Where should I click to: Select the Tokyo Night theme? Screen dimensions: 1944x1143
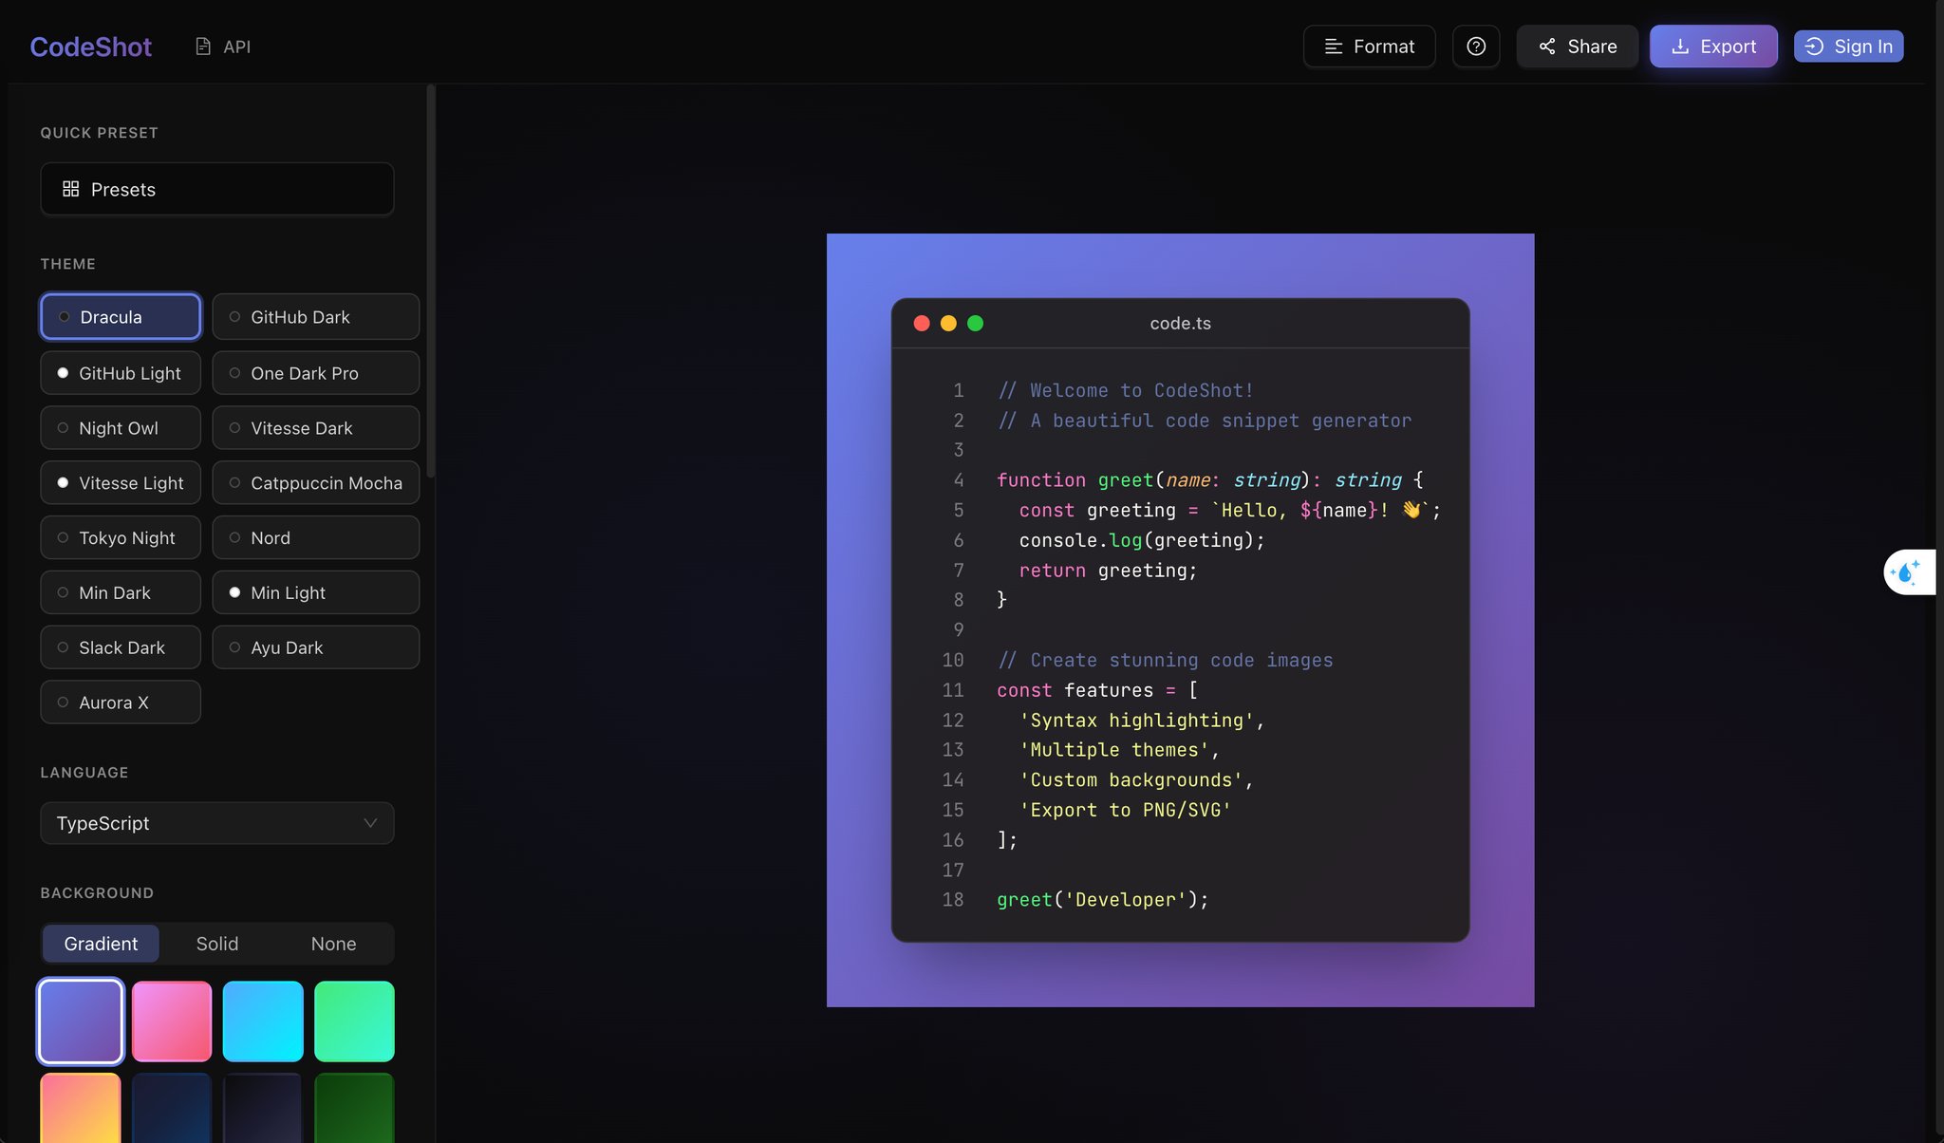tap(121, 538)
